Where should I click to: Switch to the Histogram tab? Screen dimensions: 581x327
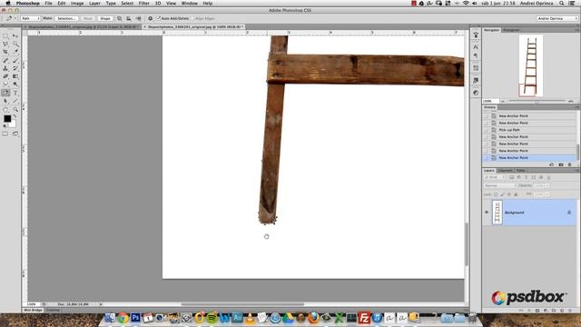(511, 30)
